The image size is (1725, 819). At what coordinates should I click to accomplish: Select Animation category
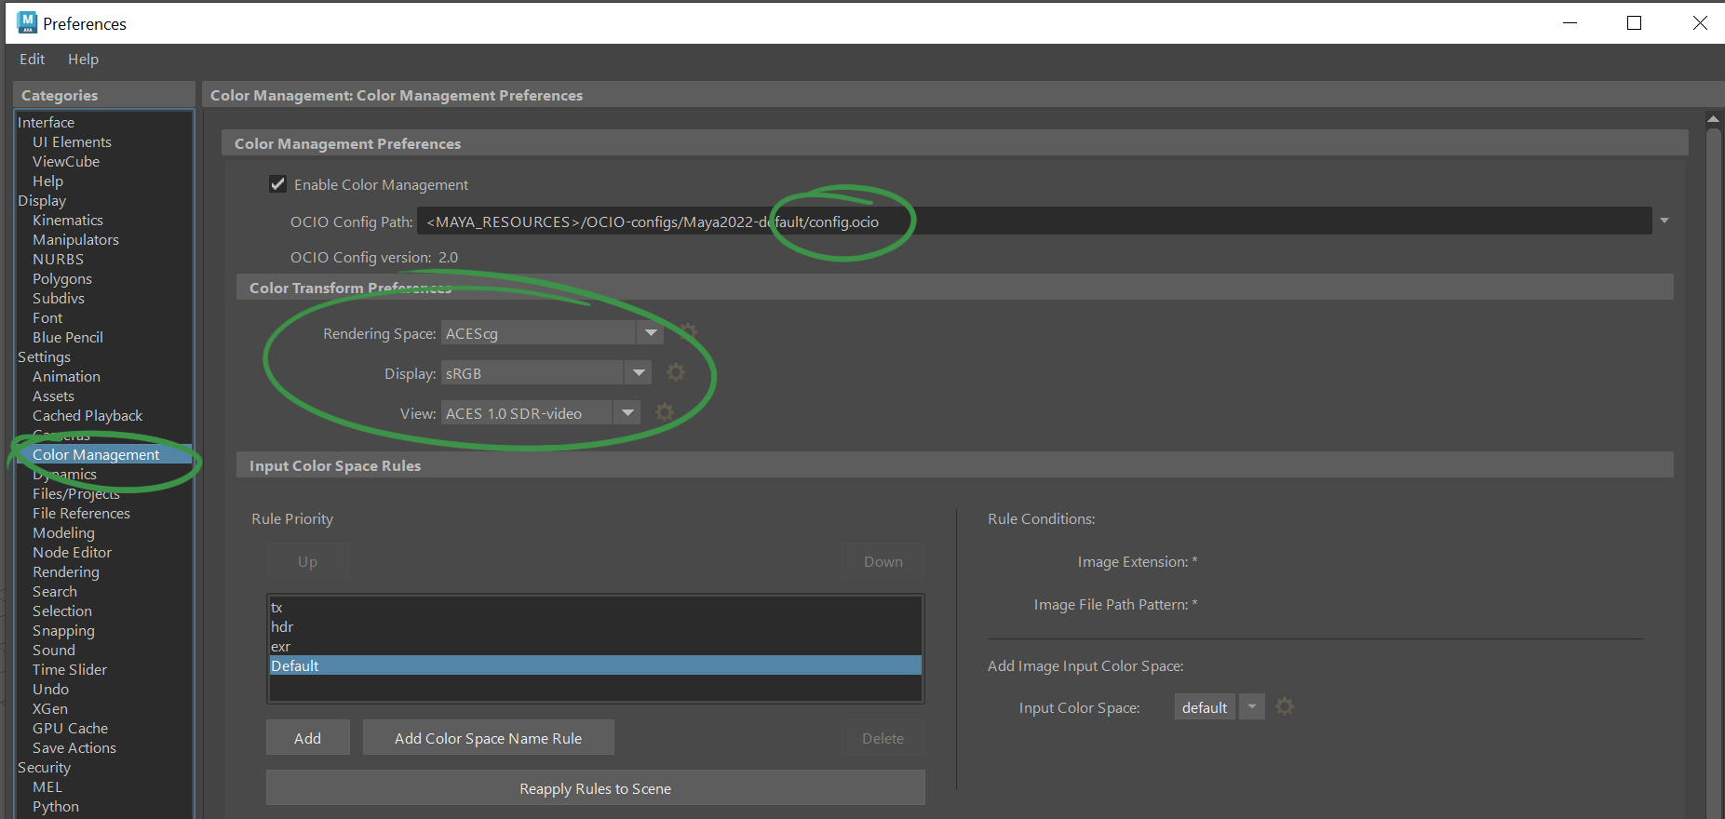coord(66,376)
